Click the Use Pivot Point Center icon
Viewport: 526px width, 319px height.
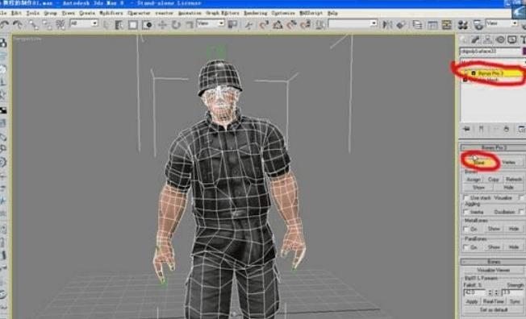coord(232,24)
